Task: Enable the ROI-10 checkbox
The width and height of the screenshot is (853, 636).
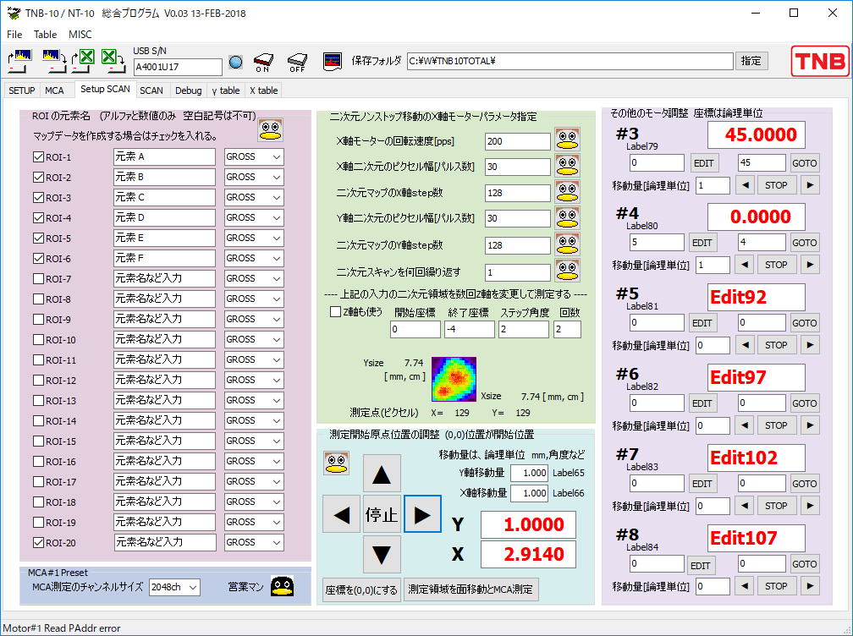Action: pyautogui.click(x=38, y=340)
